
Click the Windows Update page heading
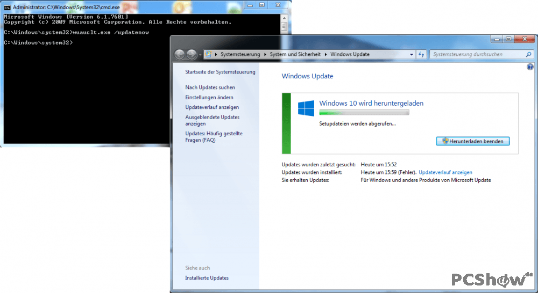tap(307, 76)
